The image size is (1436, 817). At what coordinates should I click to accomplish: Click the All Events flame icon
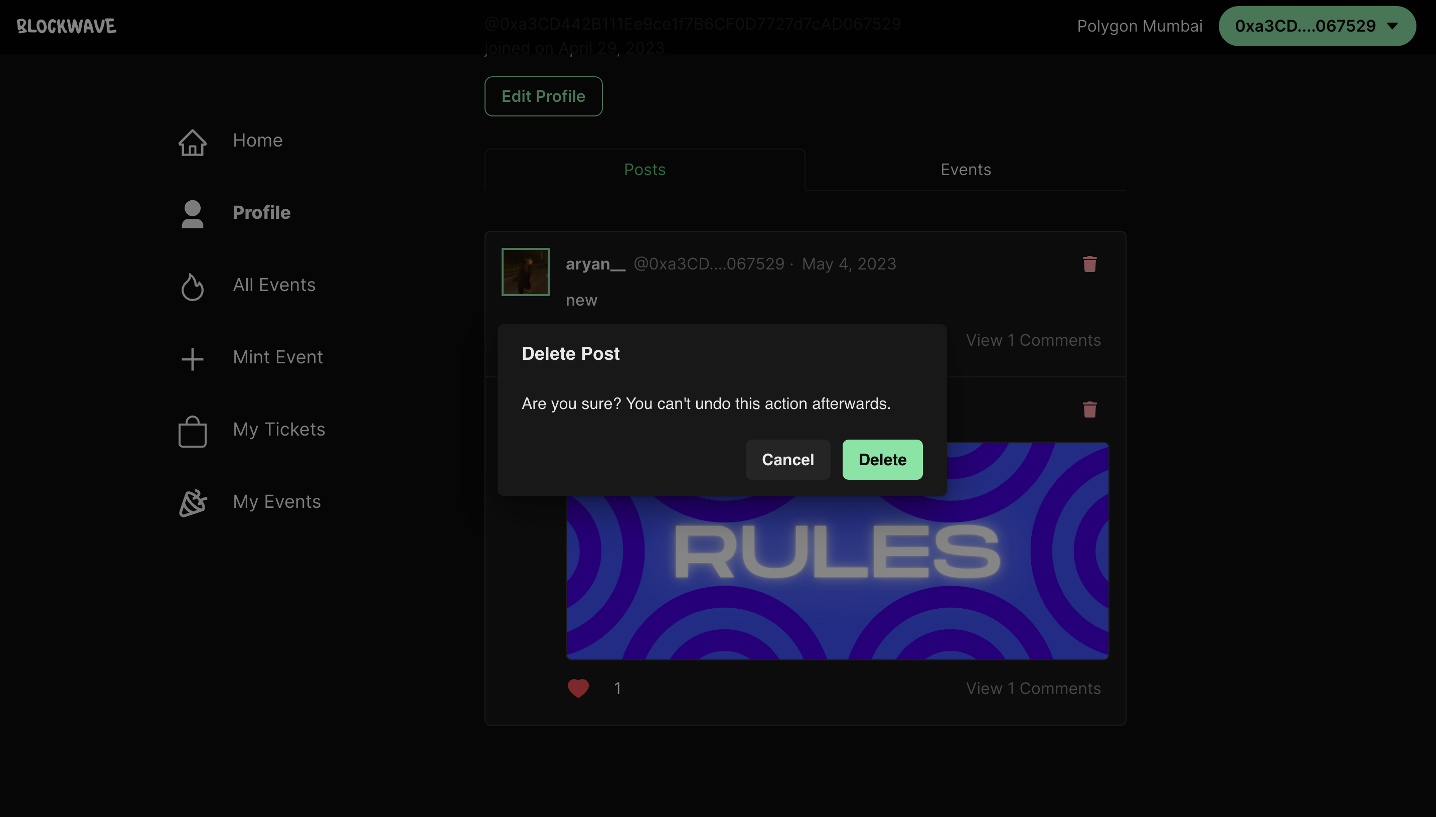pyautogui.click(x=192, y=287)
